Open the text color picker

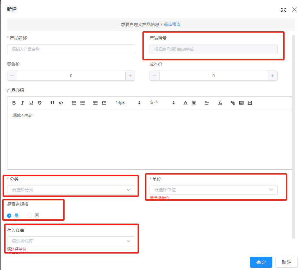click(185, 103)
